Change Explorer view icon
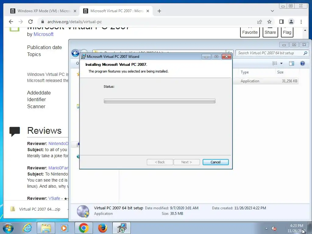312x234 pixels. (275, 63)
